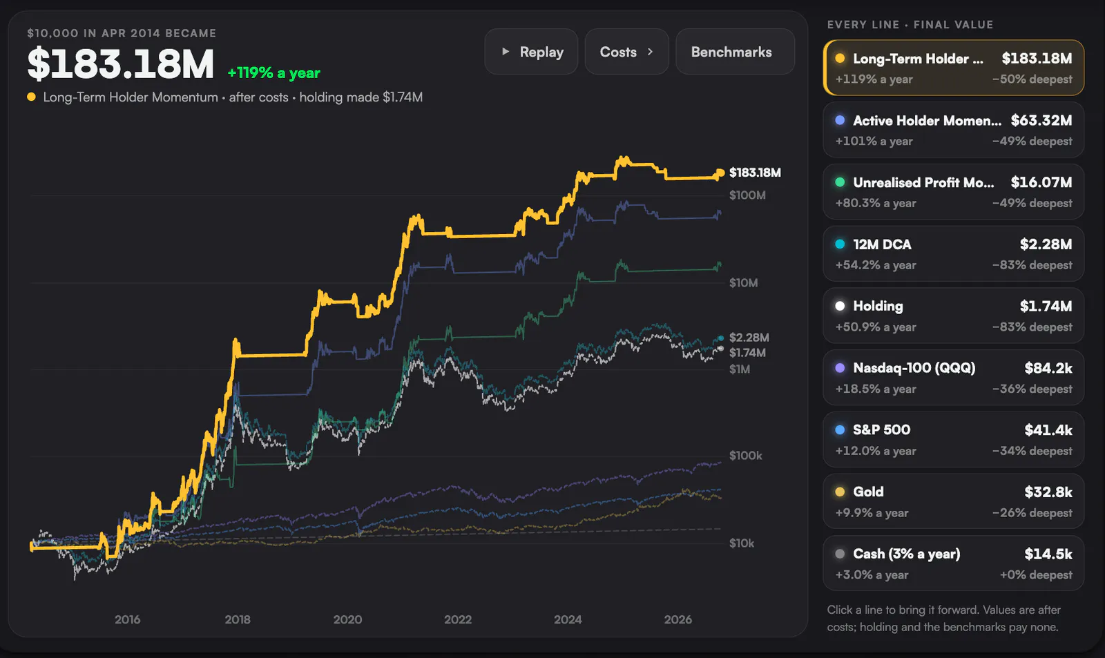Click the yellow dot beside Gold

(840, 492)
